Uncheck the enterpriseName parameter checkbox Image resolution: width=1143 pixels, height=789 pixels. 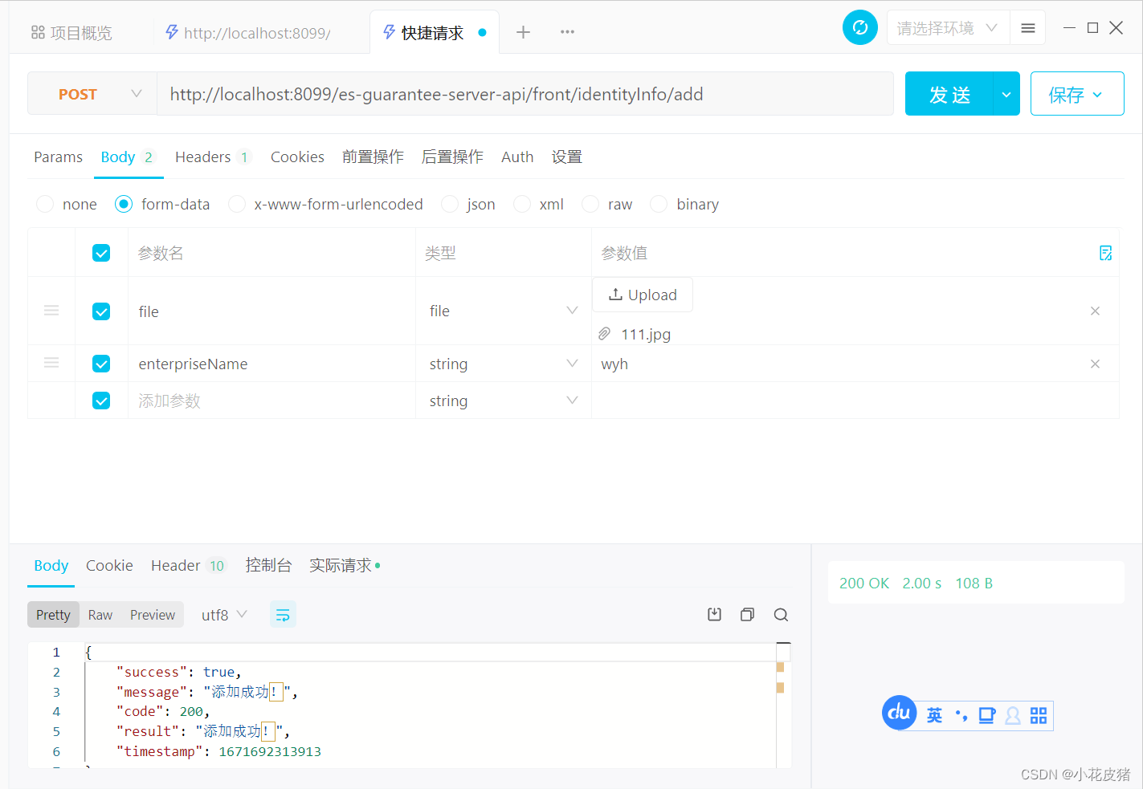click(101, 364)
